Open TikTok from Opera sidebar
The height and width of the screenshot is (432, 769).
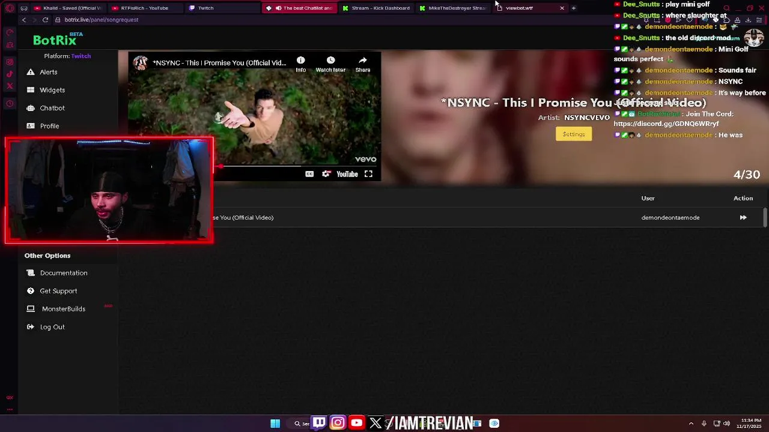[x=10, y=74]
